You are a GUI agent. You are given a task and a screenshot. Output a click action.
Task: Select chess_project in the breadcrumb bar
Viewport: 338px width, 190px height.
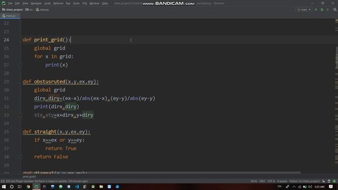(x=12, y=9)
